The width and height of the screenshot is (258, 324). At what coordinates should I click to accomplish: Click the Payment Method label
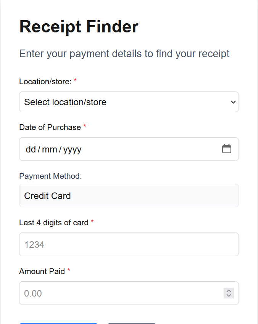pyautogui.click(x=50, y=176)
